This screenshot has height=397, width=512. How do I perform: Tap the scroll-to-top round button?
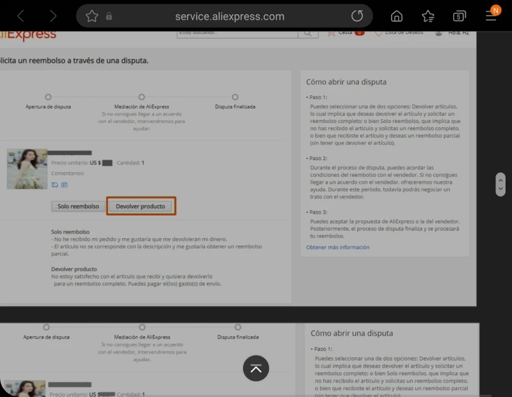click(x=256, y=368)
